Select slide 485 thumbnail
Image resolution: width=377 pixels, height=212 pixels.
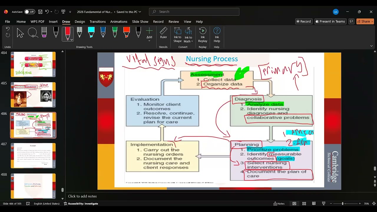coord(33,95)
